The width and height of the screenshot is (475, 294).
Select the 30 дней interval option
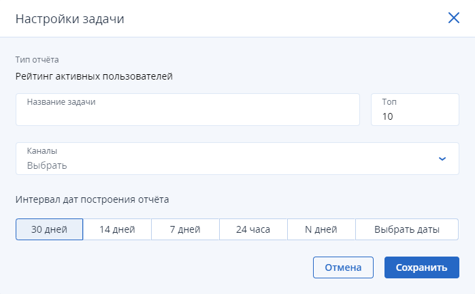(x=50, y=229)
